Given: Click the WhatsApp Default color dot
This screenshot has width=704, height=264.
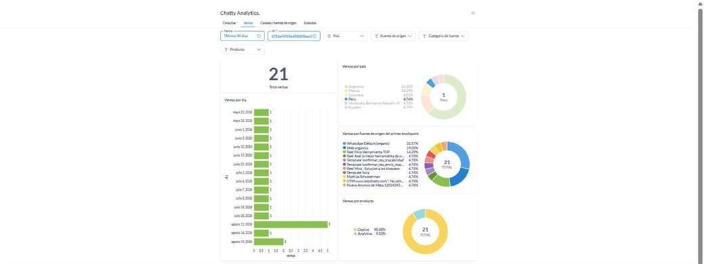Looking at the screenshot, I should pos(345,144).
